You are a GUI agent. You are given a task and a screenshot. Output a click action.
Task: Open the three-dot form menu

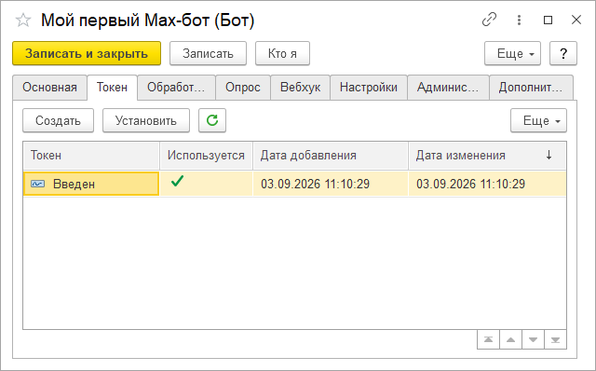pos(519,20)
